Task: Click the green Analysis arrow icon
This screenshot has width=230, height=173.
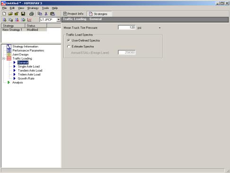Action: (9, 82)
